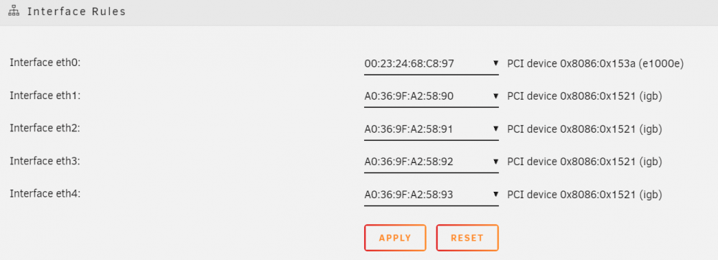Open the eth3 MAC address dropdown
Screen dimensions: 718x260
tap(432, 162)
